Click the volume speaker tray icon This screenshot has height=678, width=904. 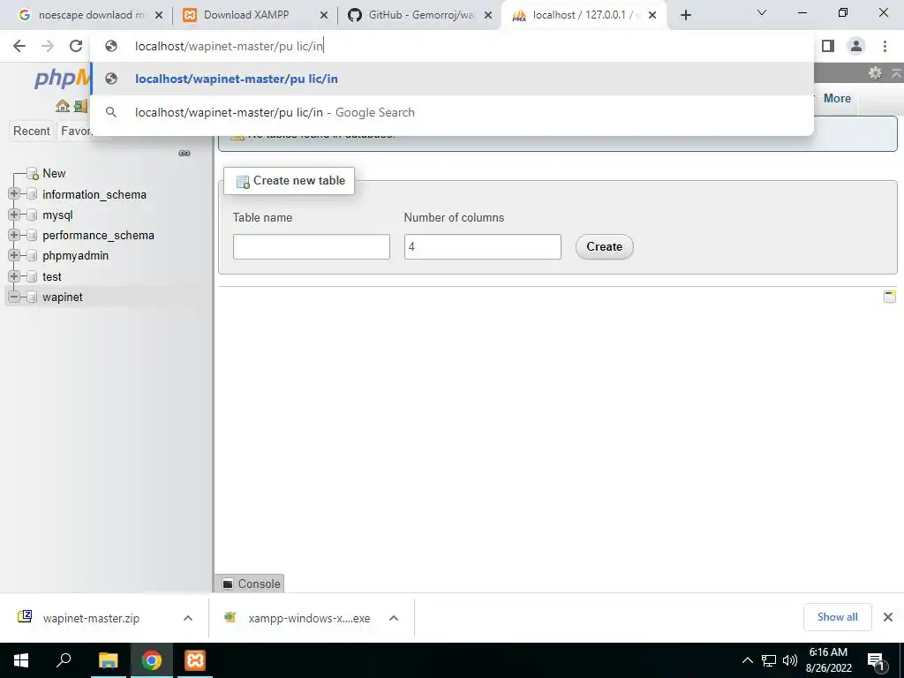[x=789, y=660]
